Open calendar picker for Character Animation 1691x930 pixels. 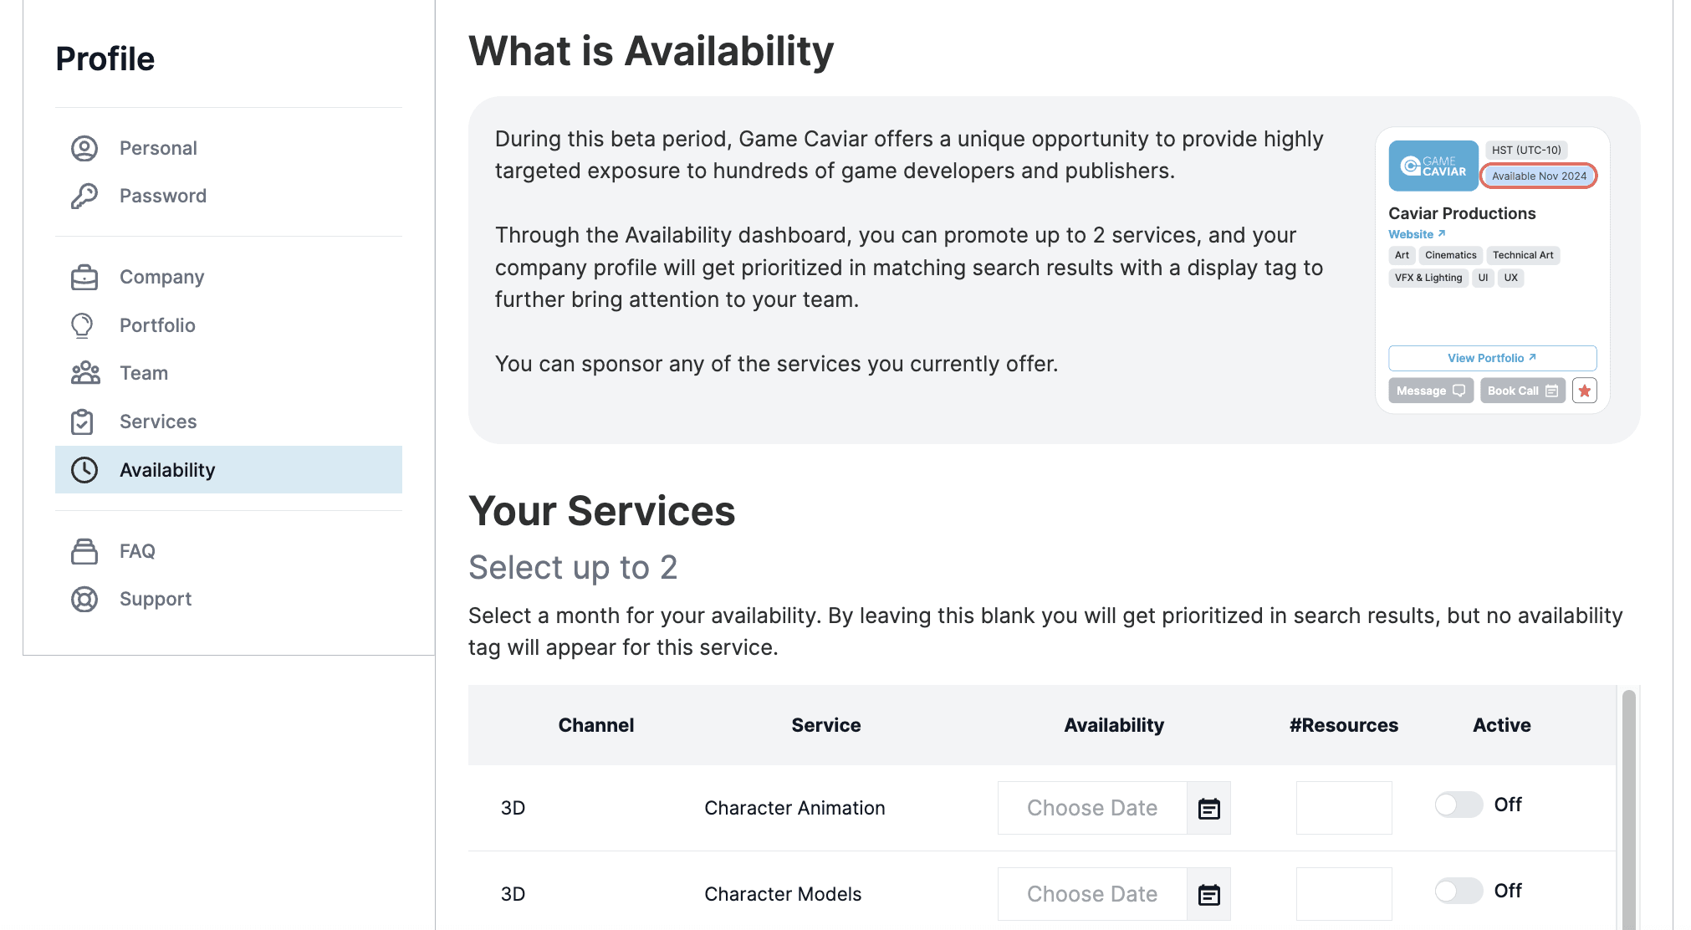pos(1208,808)
